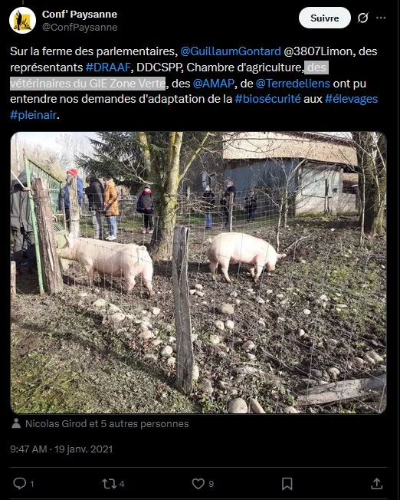This screenshot has height=500, width=400.
Task: Open the #élevages hashtag link
Action: (x=351, y=99)
